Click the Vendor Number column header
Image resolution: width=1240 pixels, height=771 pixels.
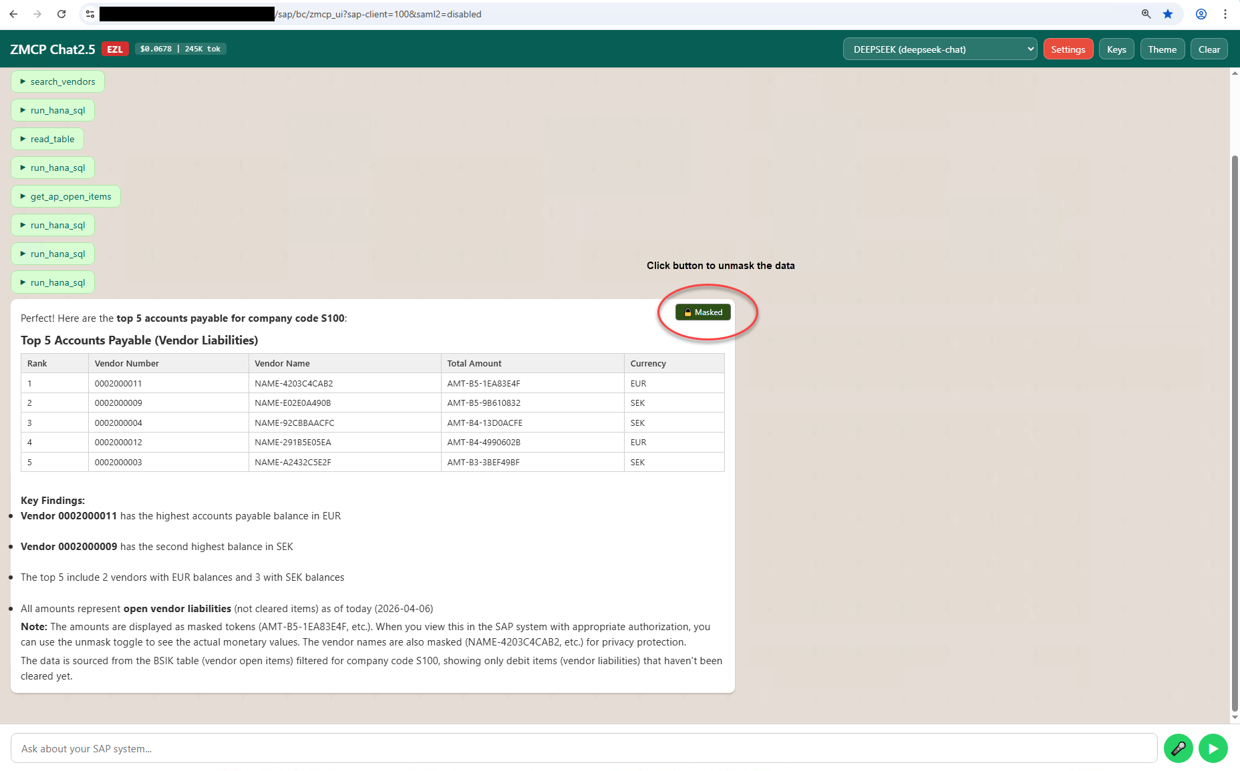click(x=168, y=363)
